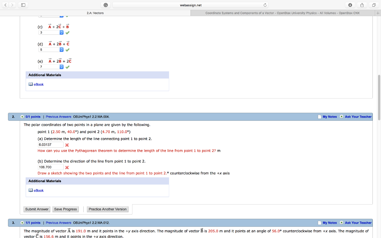This screenshot has height=238, width=381.
Task: Click My Notes page icon for question 3
Action: 320,223
